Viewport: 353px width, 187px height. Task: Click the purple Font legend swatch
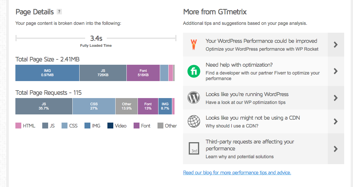point(137,126)
